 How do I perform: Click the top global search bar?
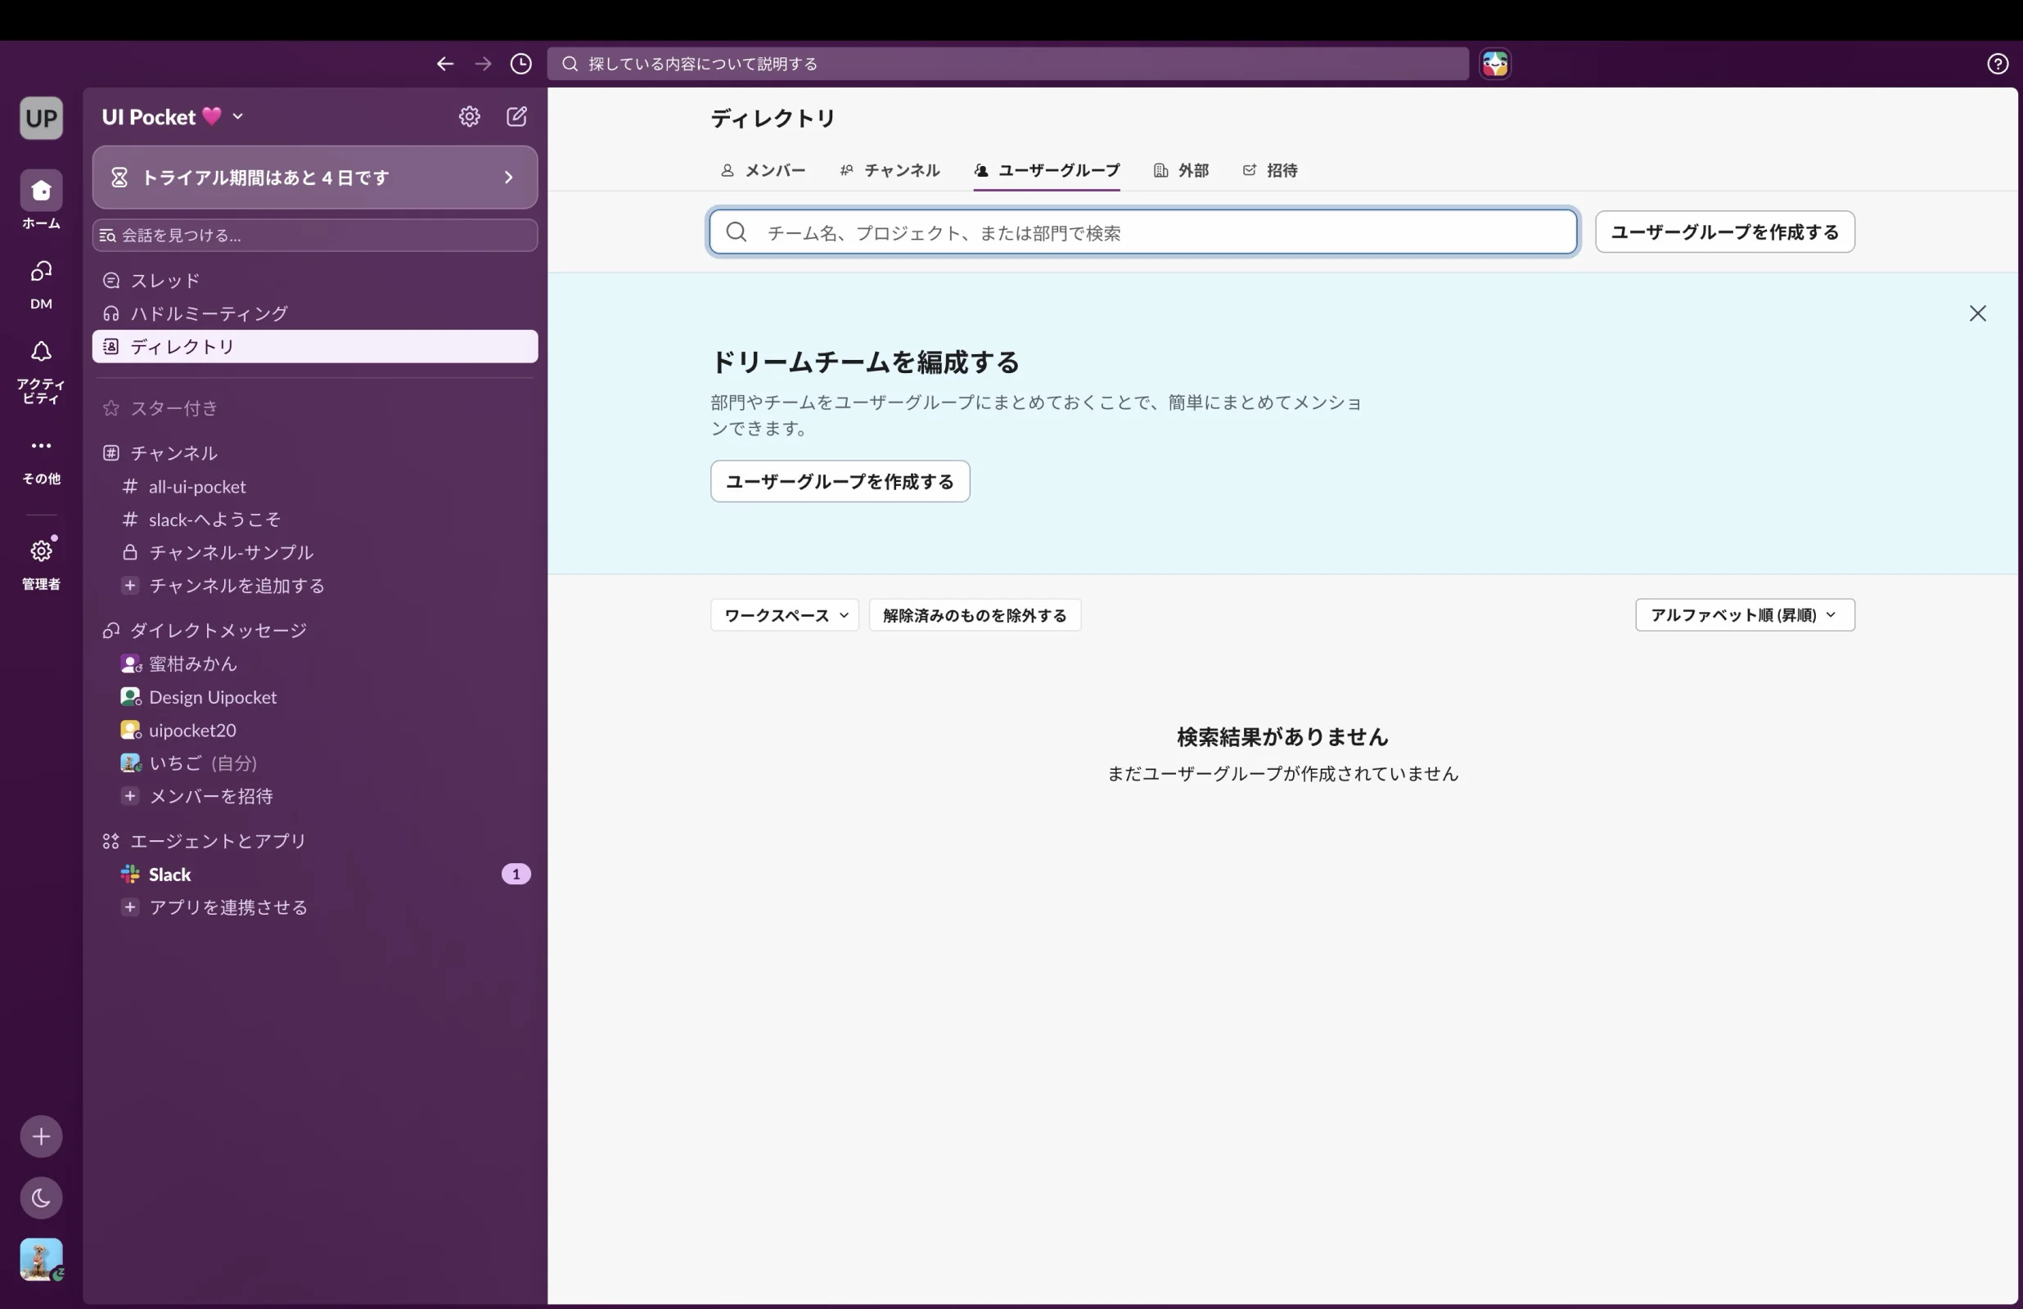[x=1008, y=64]
